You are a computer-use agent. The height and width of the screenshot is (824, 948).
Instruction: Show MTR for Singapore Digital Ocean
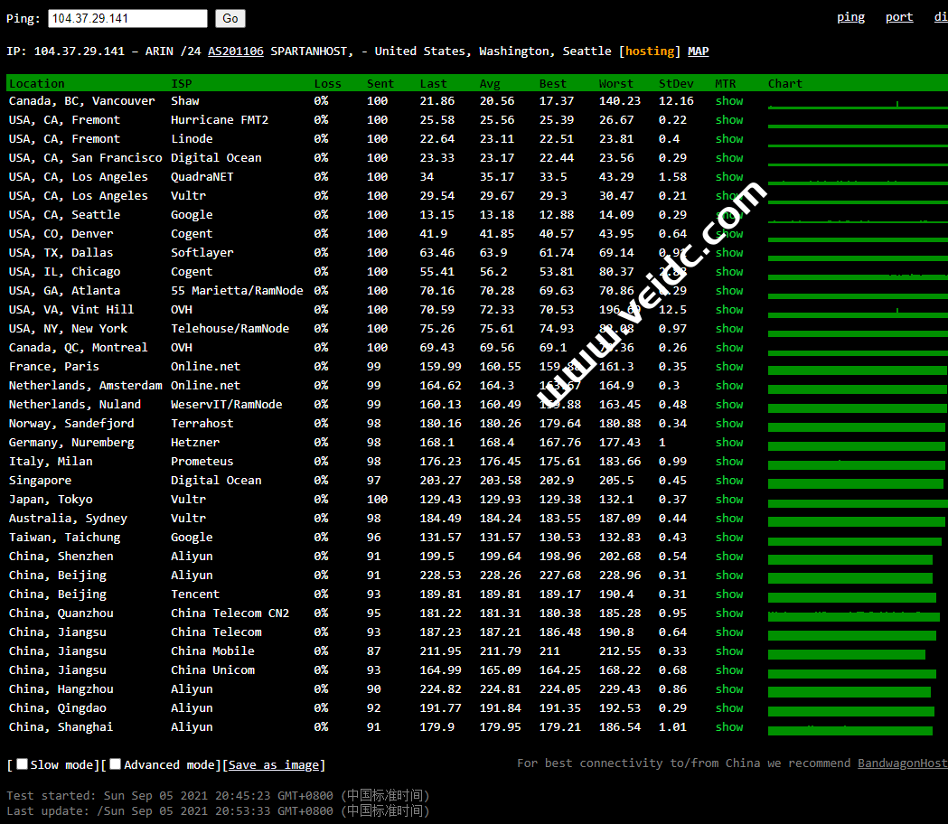coord(729,481)
